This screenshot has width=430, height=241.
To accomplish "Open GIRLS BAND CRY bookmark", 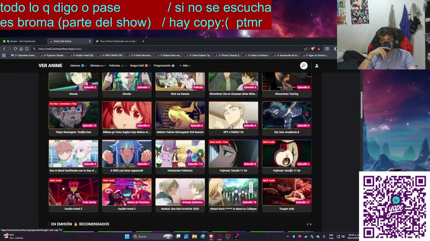I will coord(112,55).
